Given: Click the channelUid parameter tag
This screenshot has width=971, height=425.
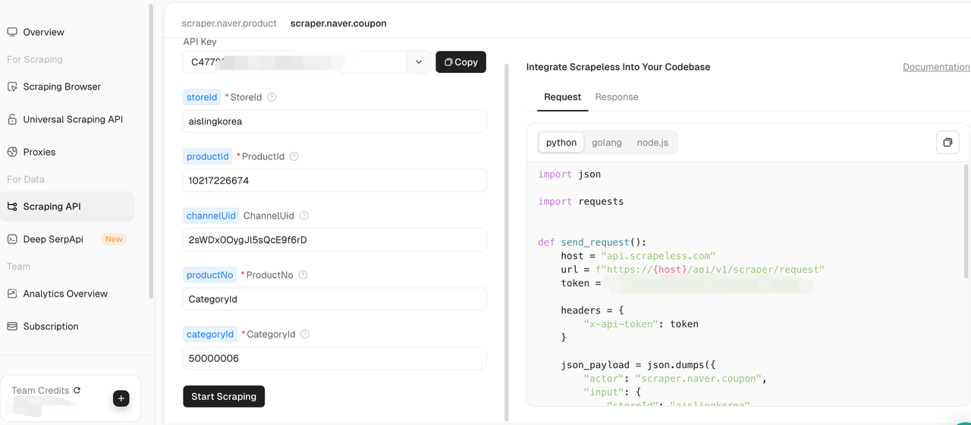Looking at the screenshot, I should [211, 216].
